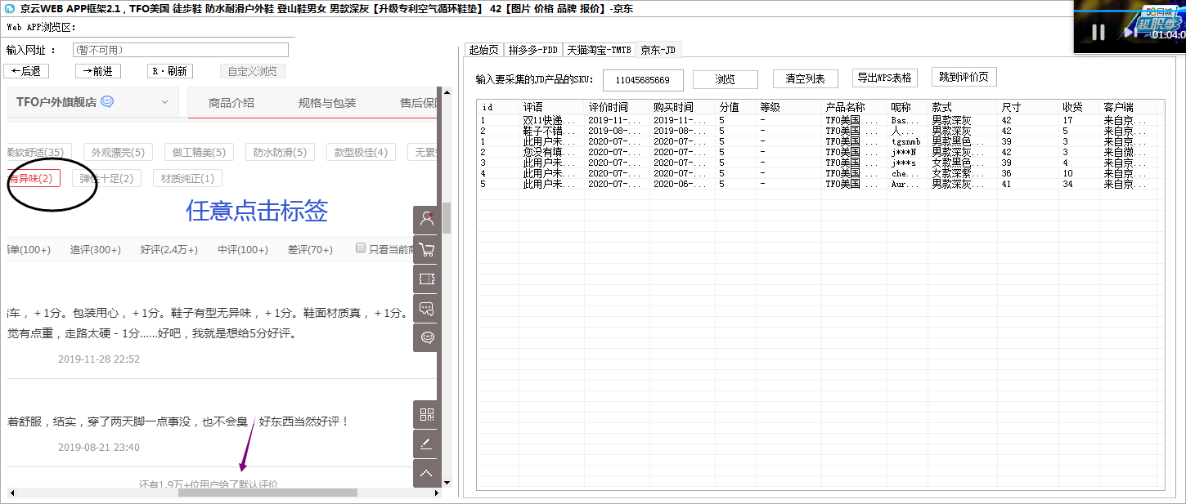Click the back-to-top arrow icon in the side toolbar

(x=427, y=473)
